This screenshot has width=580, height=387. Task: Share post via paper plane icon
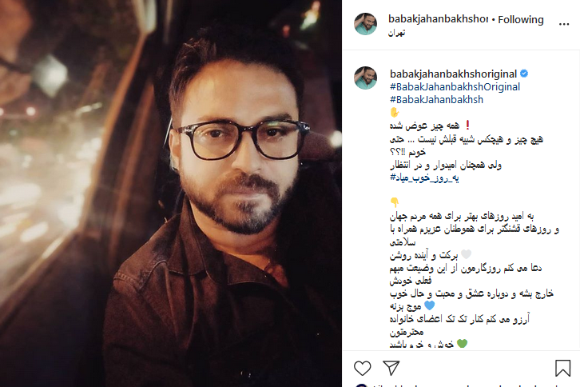(391, 368)
